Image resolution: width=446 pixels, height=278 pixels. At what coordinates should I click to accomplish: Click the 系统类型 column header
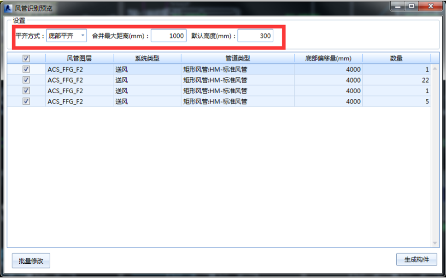147,58
